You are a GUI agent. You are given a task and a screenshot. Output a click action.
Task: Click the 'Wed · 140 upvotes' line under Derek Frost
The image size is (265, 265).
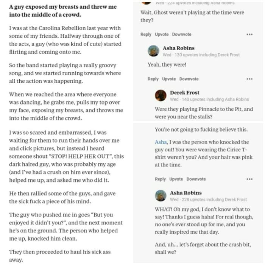click(x=209, y=100)
